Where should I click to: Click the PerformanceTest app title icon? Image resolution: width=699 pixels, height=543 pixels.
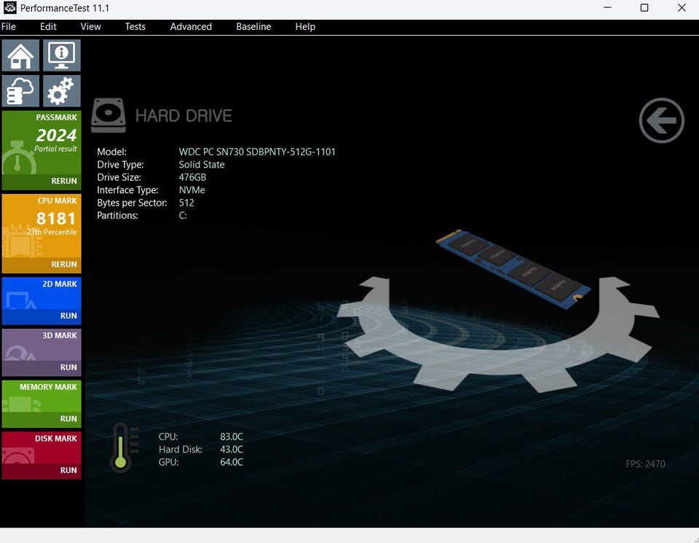point(9,7)
